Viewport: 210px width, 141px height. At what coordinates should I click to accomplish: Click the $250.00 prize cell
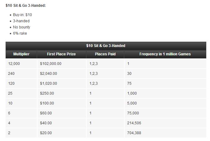point(47,93)
